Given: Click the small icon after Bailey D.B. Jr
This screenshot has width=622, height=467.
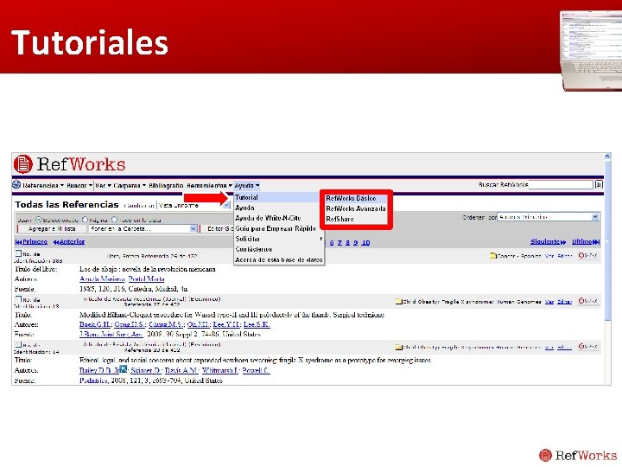Looking at the screenshot, I should point(124,369).
